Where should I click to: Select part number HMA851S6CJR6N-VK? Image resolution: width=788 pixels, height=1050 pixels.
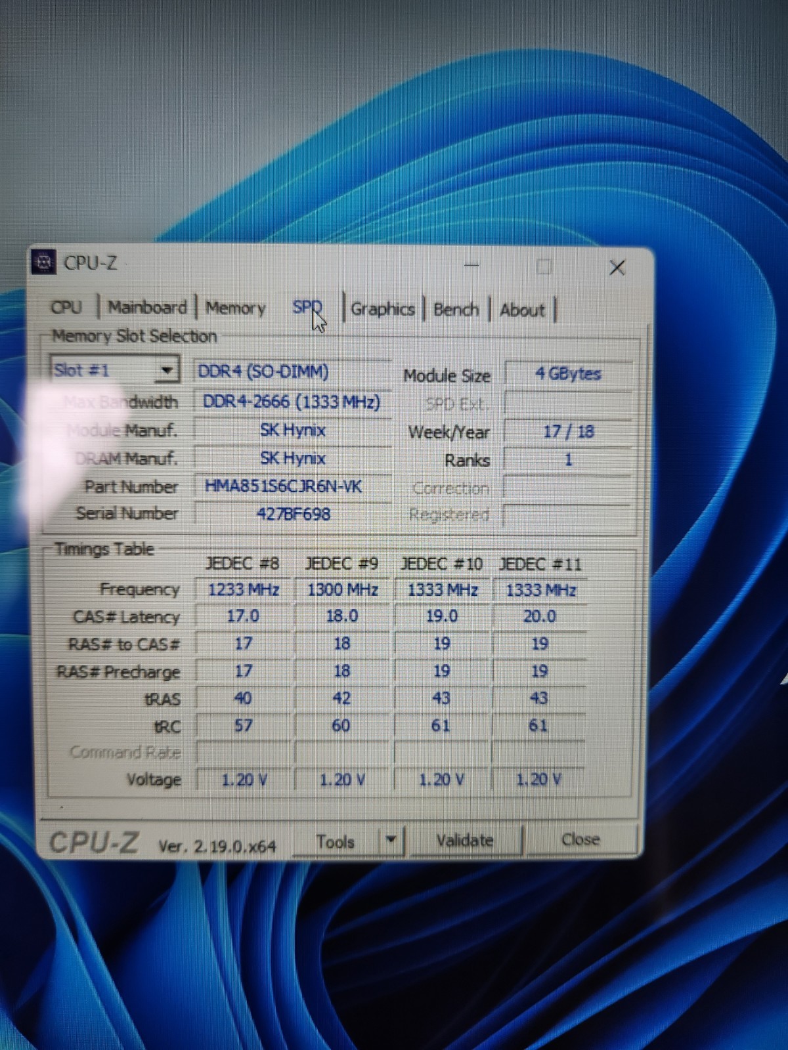pos(292,486)
